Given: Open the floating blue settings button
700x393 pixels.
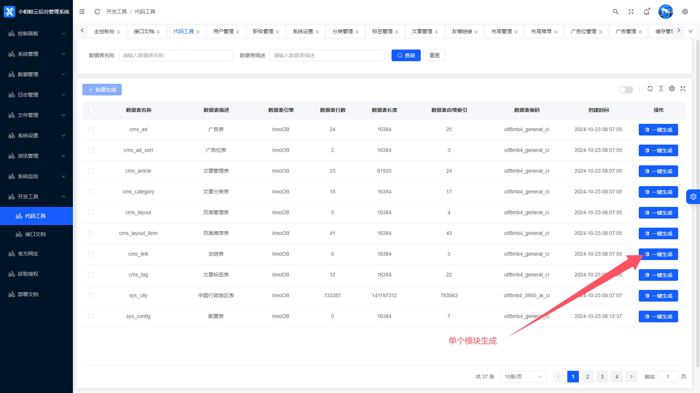Looking at the screenshot, I should tap(693, 197).
